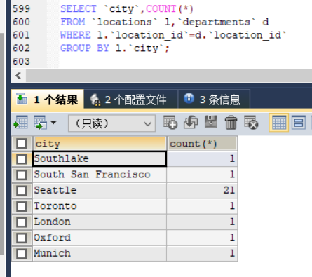The height and width of the screenshot is (277, 312).
Task: Place cursor on line 602 GROUP BY
Action: pyautogui.click(x=114, y=48)
